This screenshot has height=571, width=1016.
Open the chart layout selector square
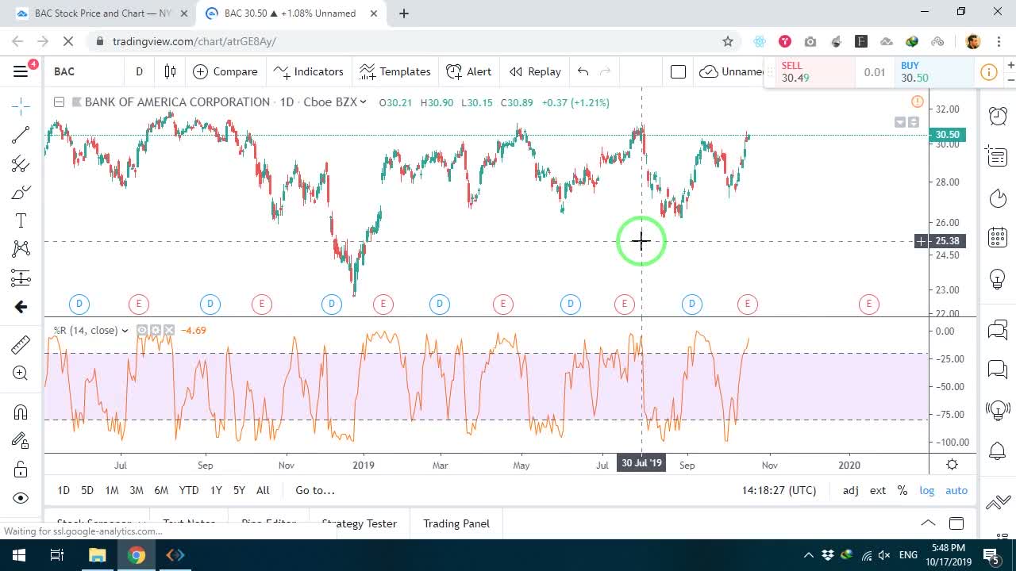point(678,71)
